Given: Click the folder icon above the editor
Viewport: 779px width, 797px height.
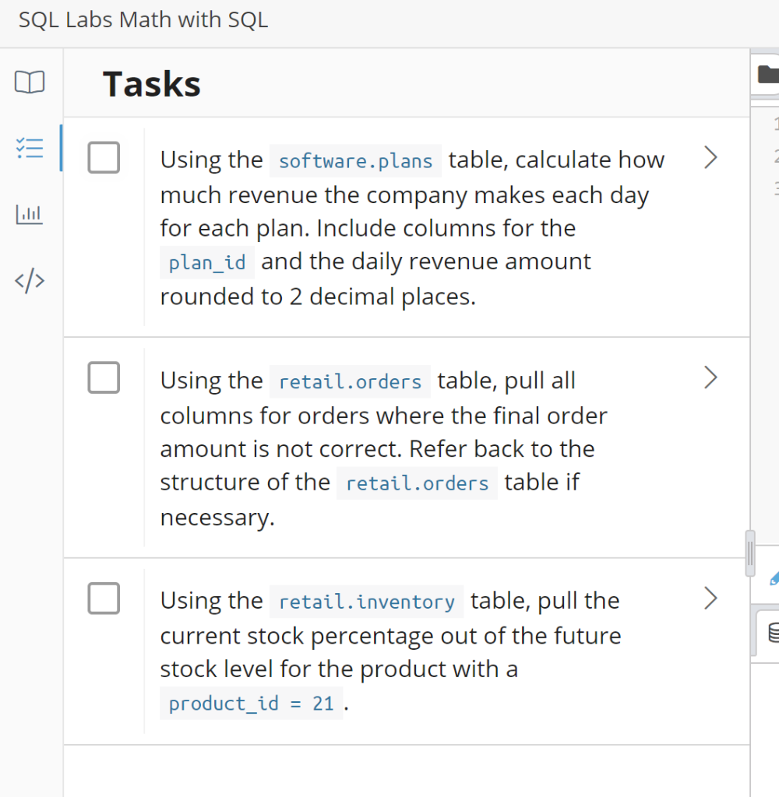Looking at the screenshot, I should [769, 74].
